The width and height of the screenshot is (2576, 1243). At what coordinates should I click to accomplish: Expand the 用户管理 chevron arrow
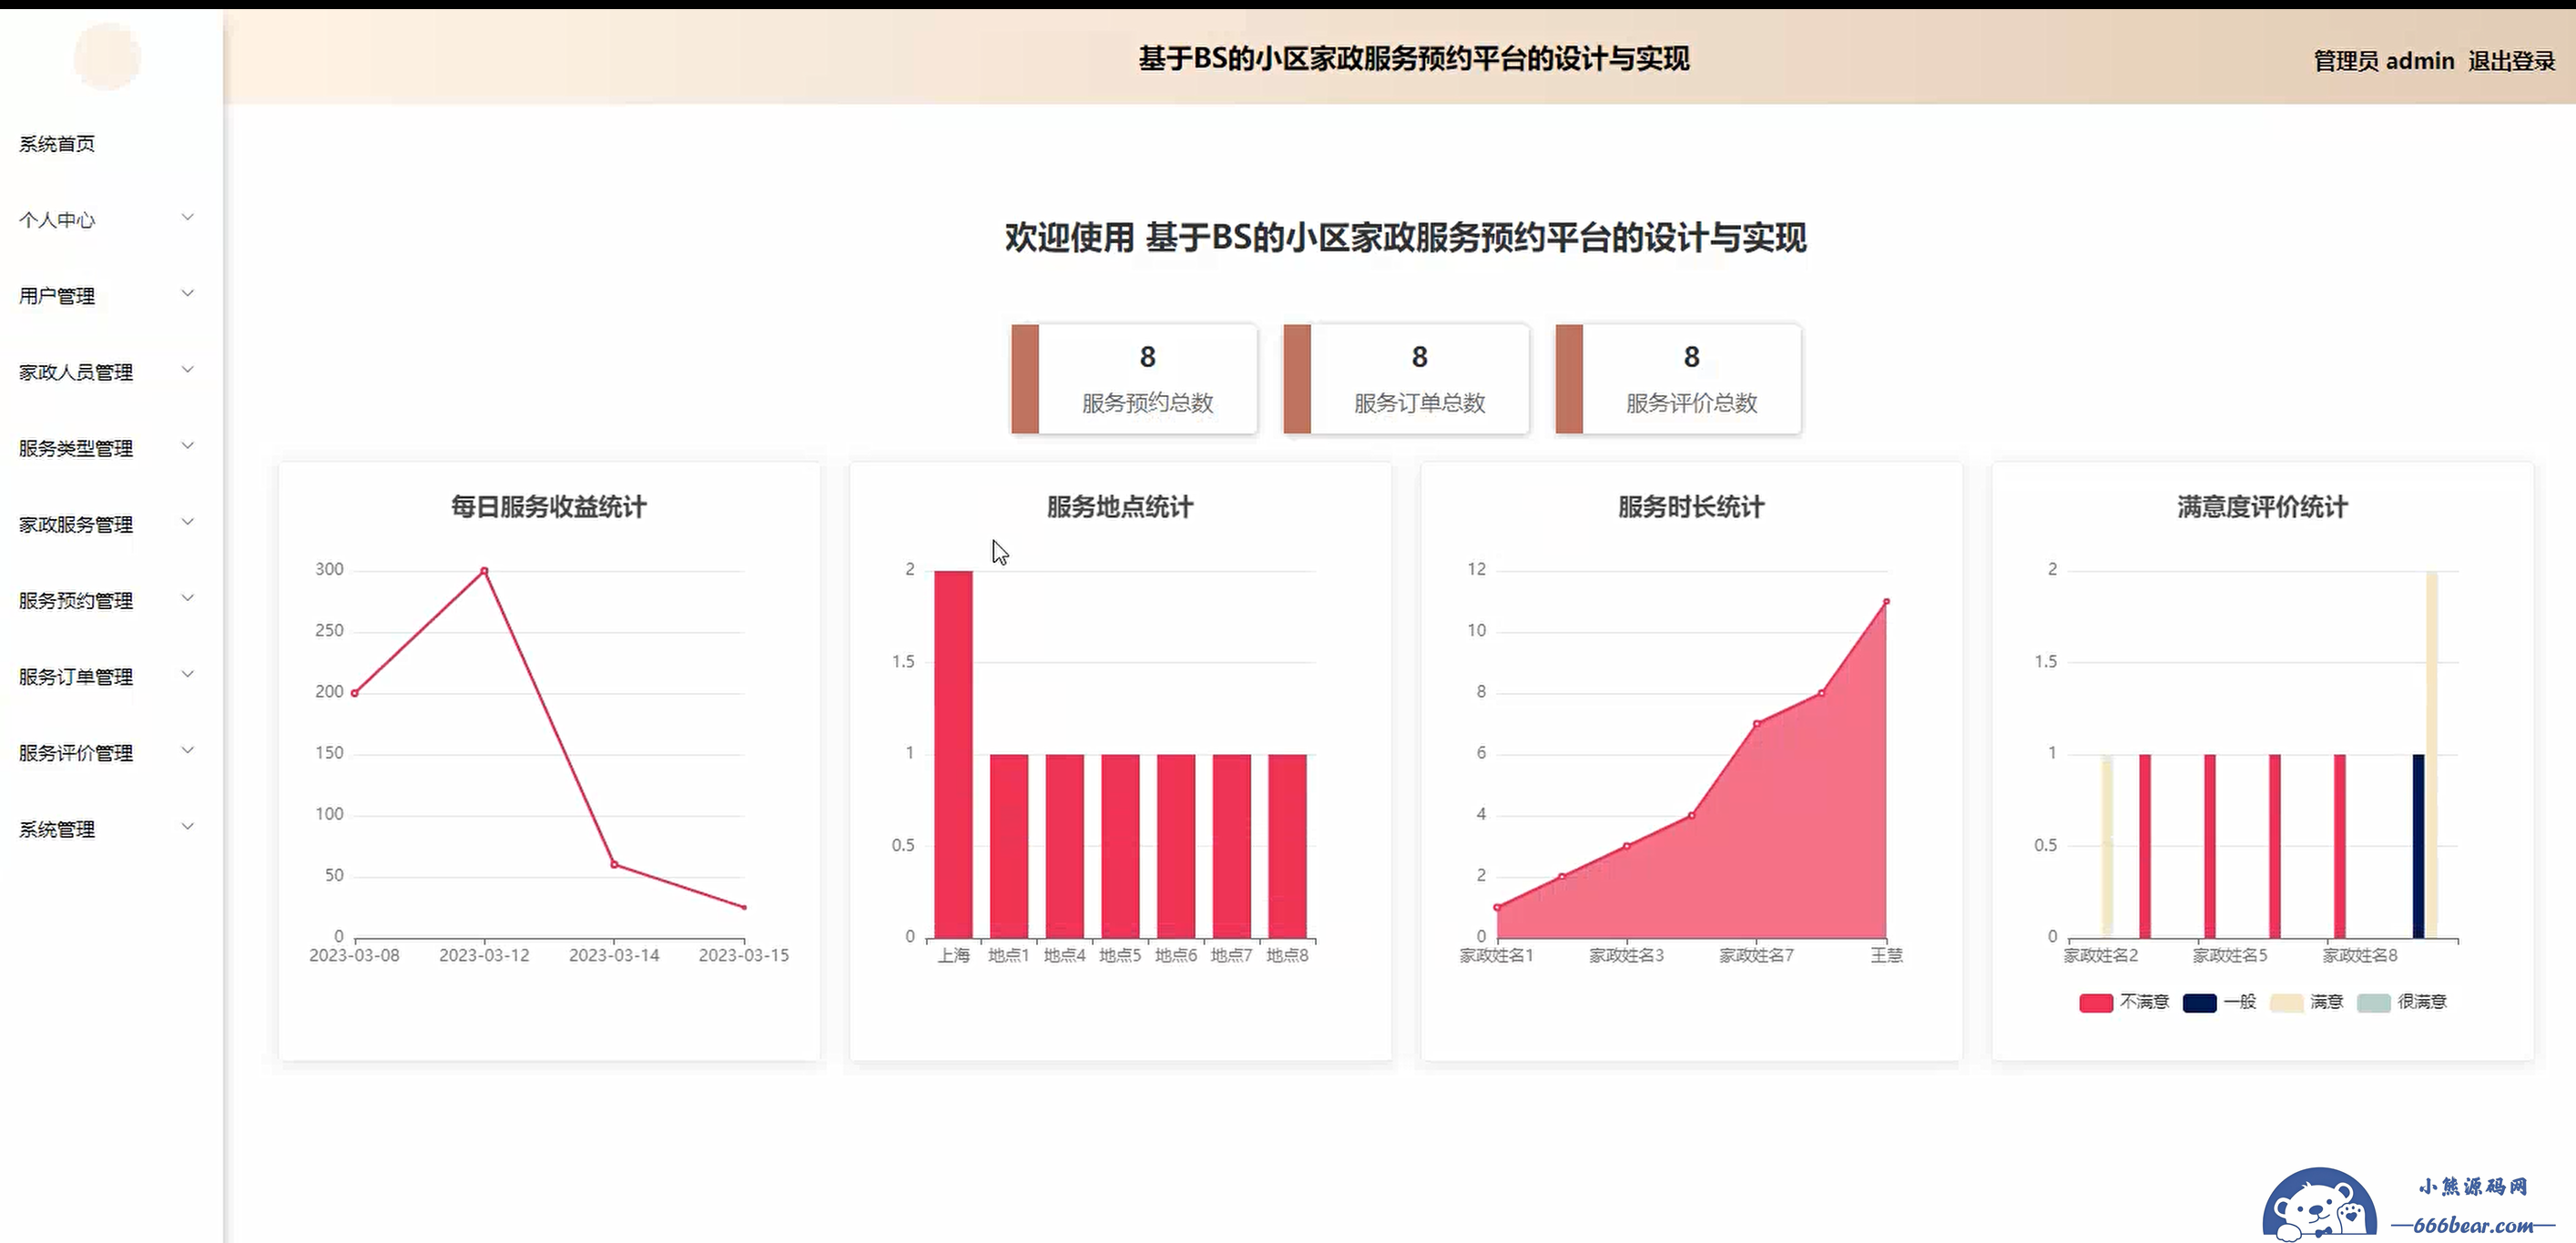pos(187,293)
